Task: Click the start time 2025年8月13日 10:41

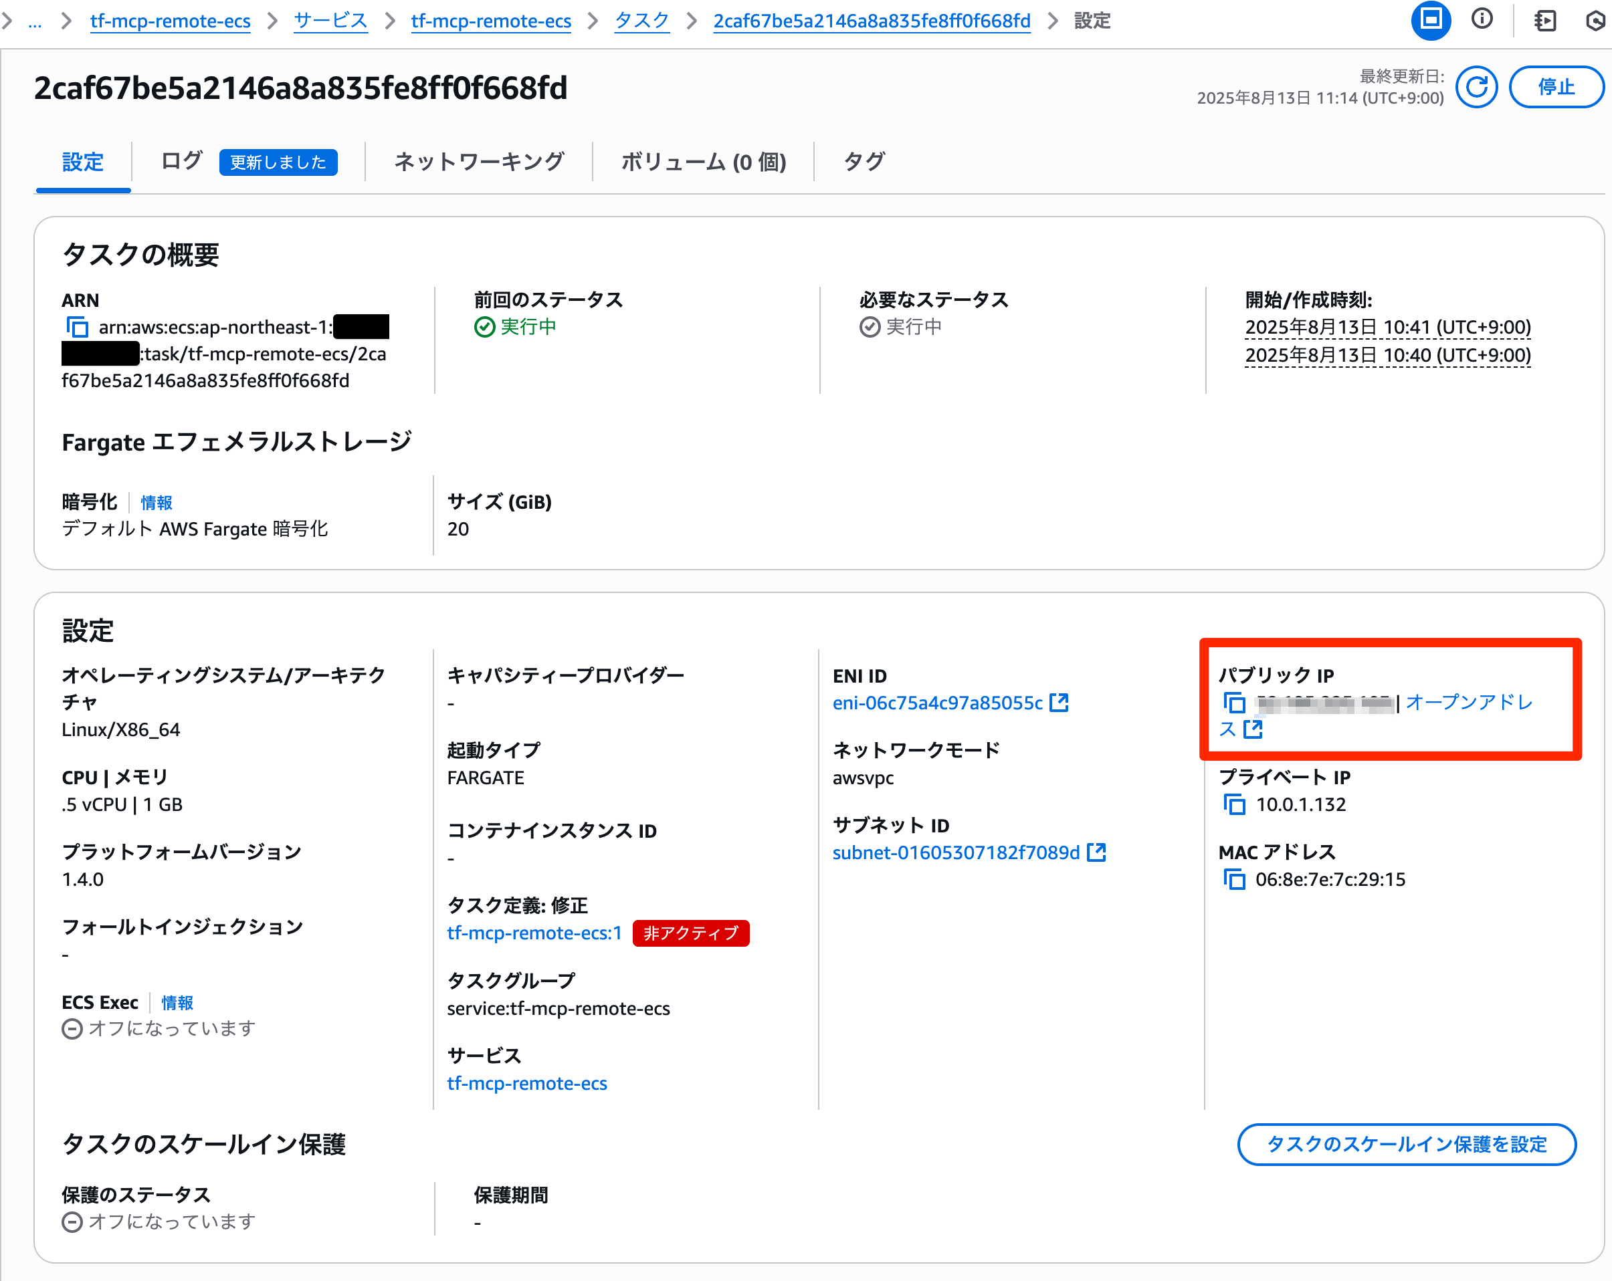Action: pos(1388,328)
